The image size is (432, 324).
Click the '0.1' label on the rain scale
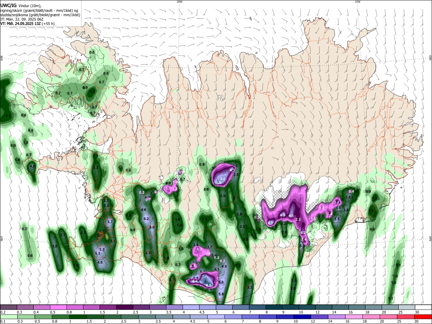(x=3, y=321)
